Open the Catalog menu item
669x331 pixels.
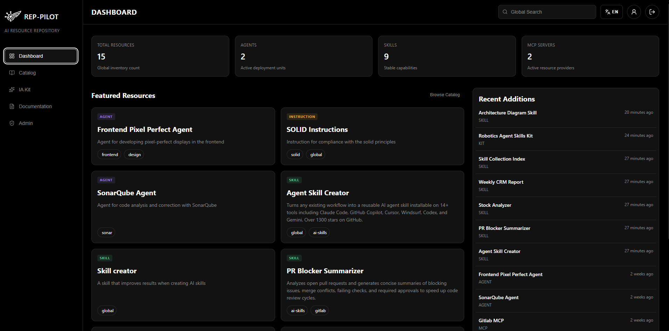41,73
